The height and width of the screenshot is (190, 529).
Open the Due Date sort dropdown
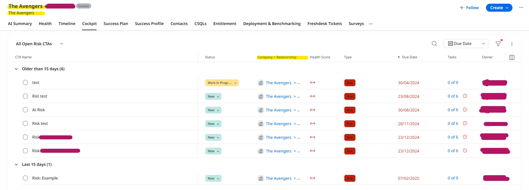(x=466, y=44)
